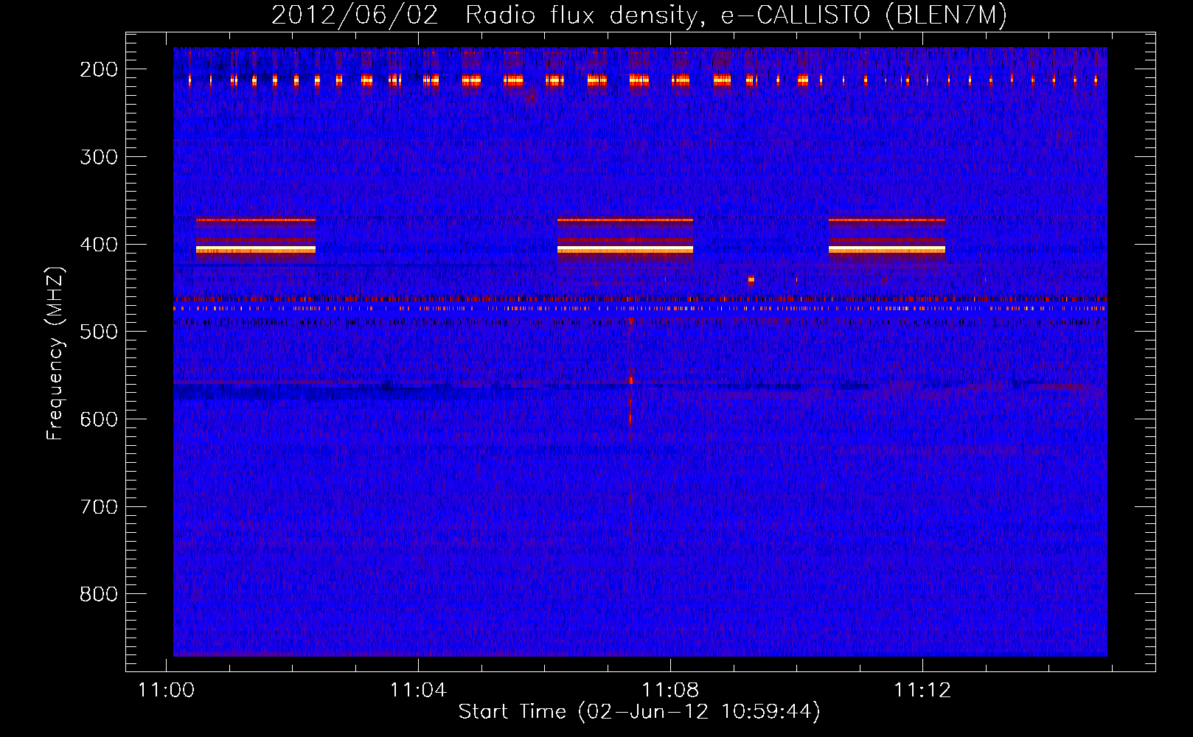Click the 'Start Time (02-Jun-12 10:59:44)' axis label
The image size is (1193, 737).
(x=639, y=711)
